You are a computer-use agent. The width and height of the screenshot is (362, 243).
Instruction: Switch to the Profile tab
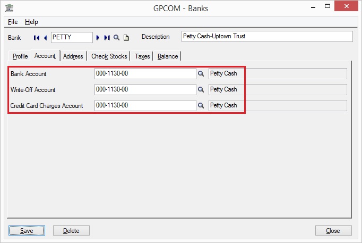[20, 56]
